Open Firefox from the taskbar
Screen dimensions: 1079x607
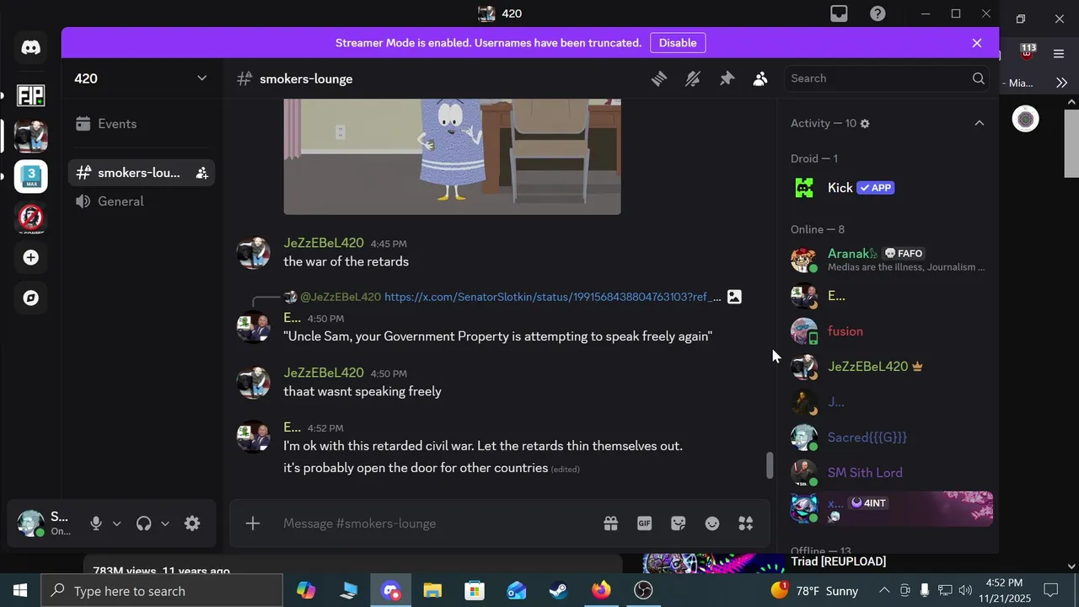(x=601, y=591)
